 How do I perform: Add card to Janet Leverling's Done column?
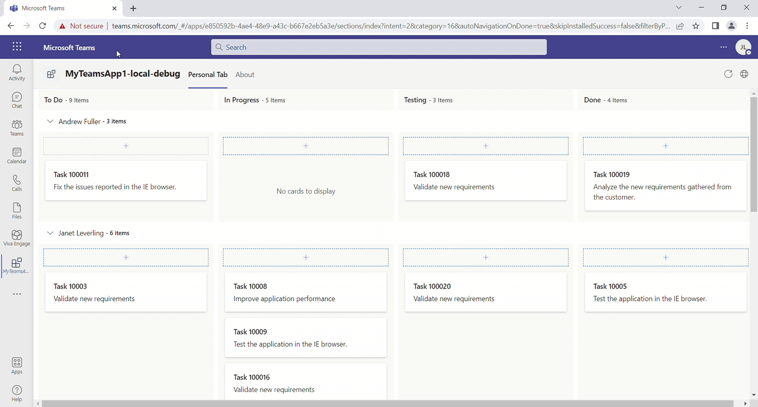pyautogui.click(x=666, y=258)
